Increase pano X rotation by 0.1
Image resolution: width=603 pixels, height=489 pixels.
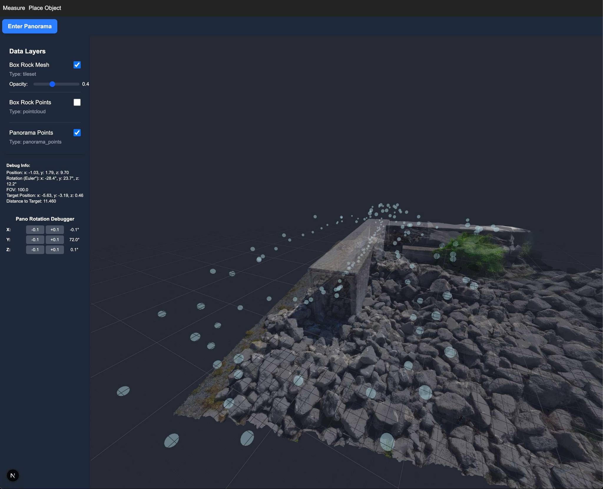(54, 230)
